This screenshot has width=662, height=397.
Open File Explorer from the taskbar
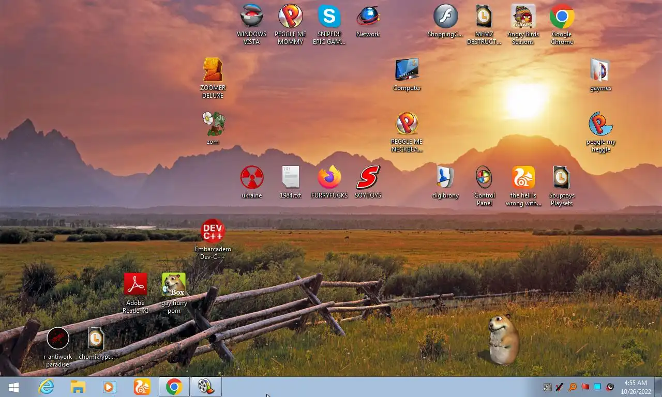pos(78,387)
